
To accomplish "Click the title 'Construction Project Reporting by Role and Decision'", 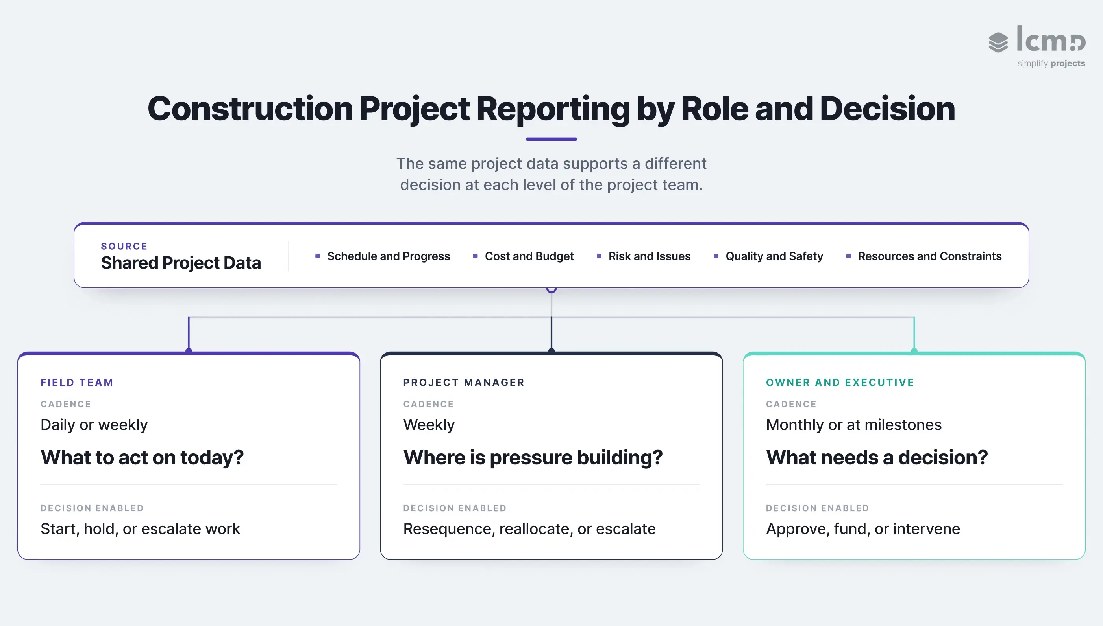I will pyautogui.click(x=551, y=109).
